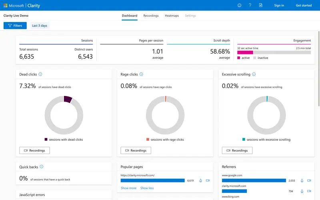Image resolution: width=320 pixels, height=200 pixels.
Task: Open recordings camera icon for www.google.com referrer
Action: 309,180
